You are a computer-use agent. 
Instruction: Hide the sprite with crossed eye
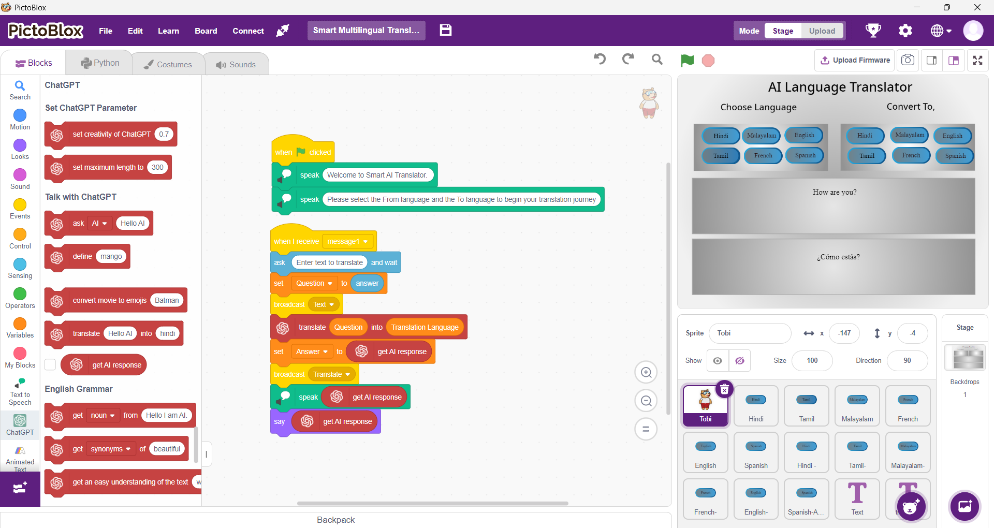740,361
